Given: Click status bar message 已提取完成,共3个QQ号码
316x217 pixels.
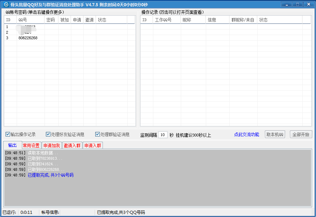Looking at the screenshot, I should pos(121,212).
